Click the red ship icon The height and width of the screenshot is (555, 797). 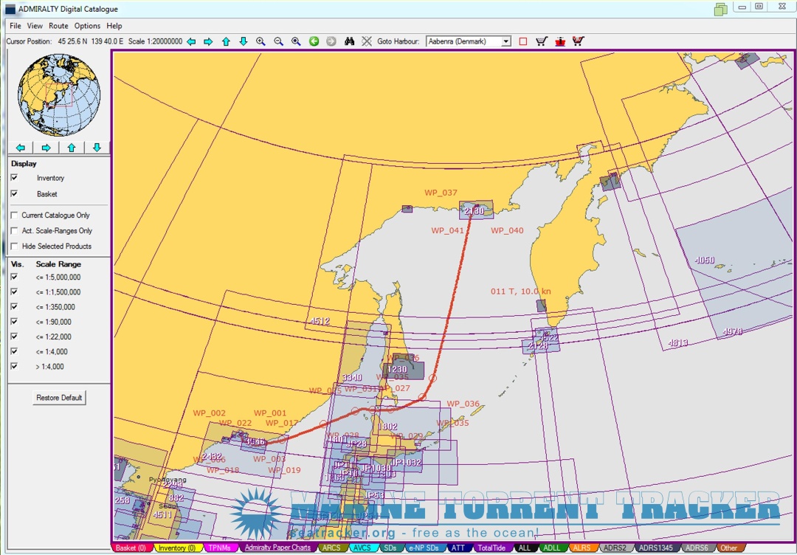coord(560,41)
